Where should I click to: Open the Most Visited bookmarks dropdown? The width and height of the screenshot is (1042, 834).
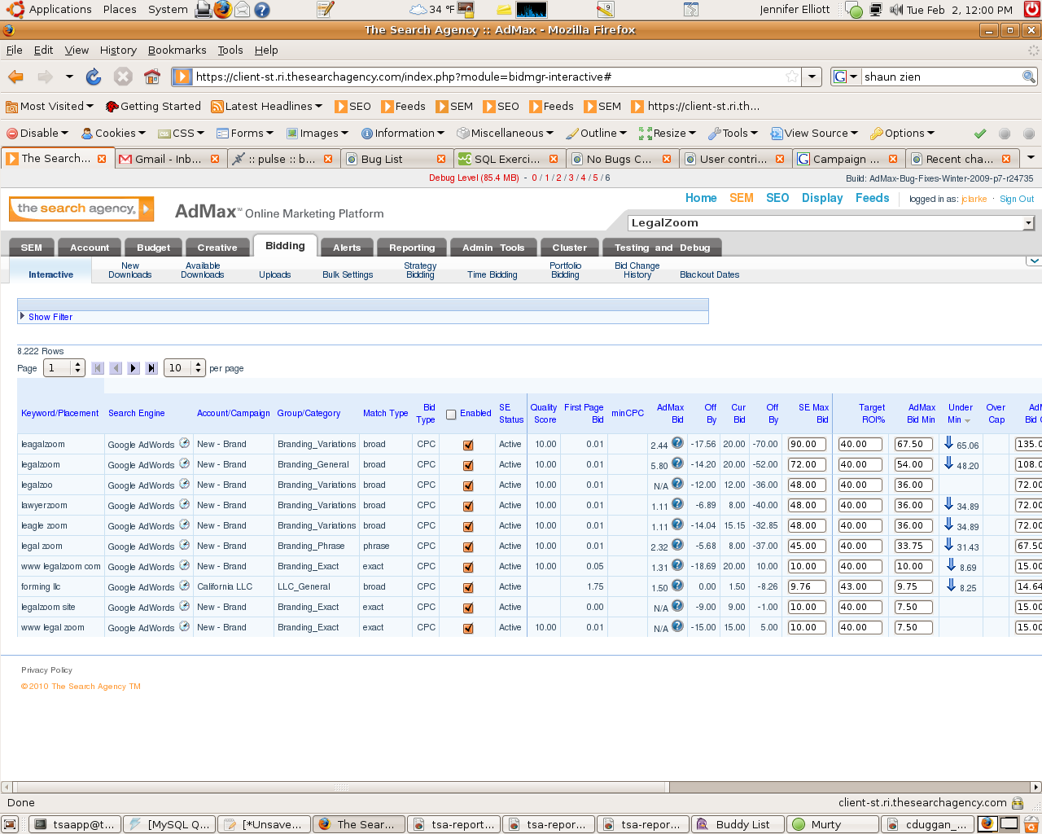[x=50, y=106]
